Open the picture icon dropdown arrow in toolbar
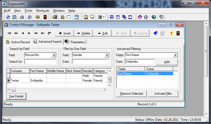Screen dimensions: 211x124 click(x=104, y=17)
